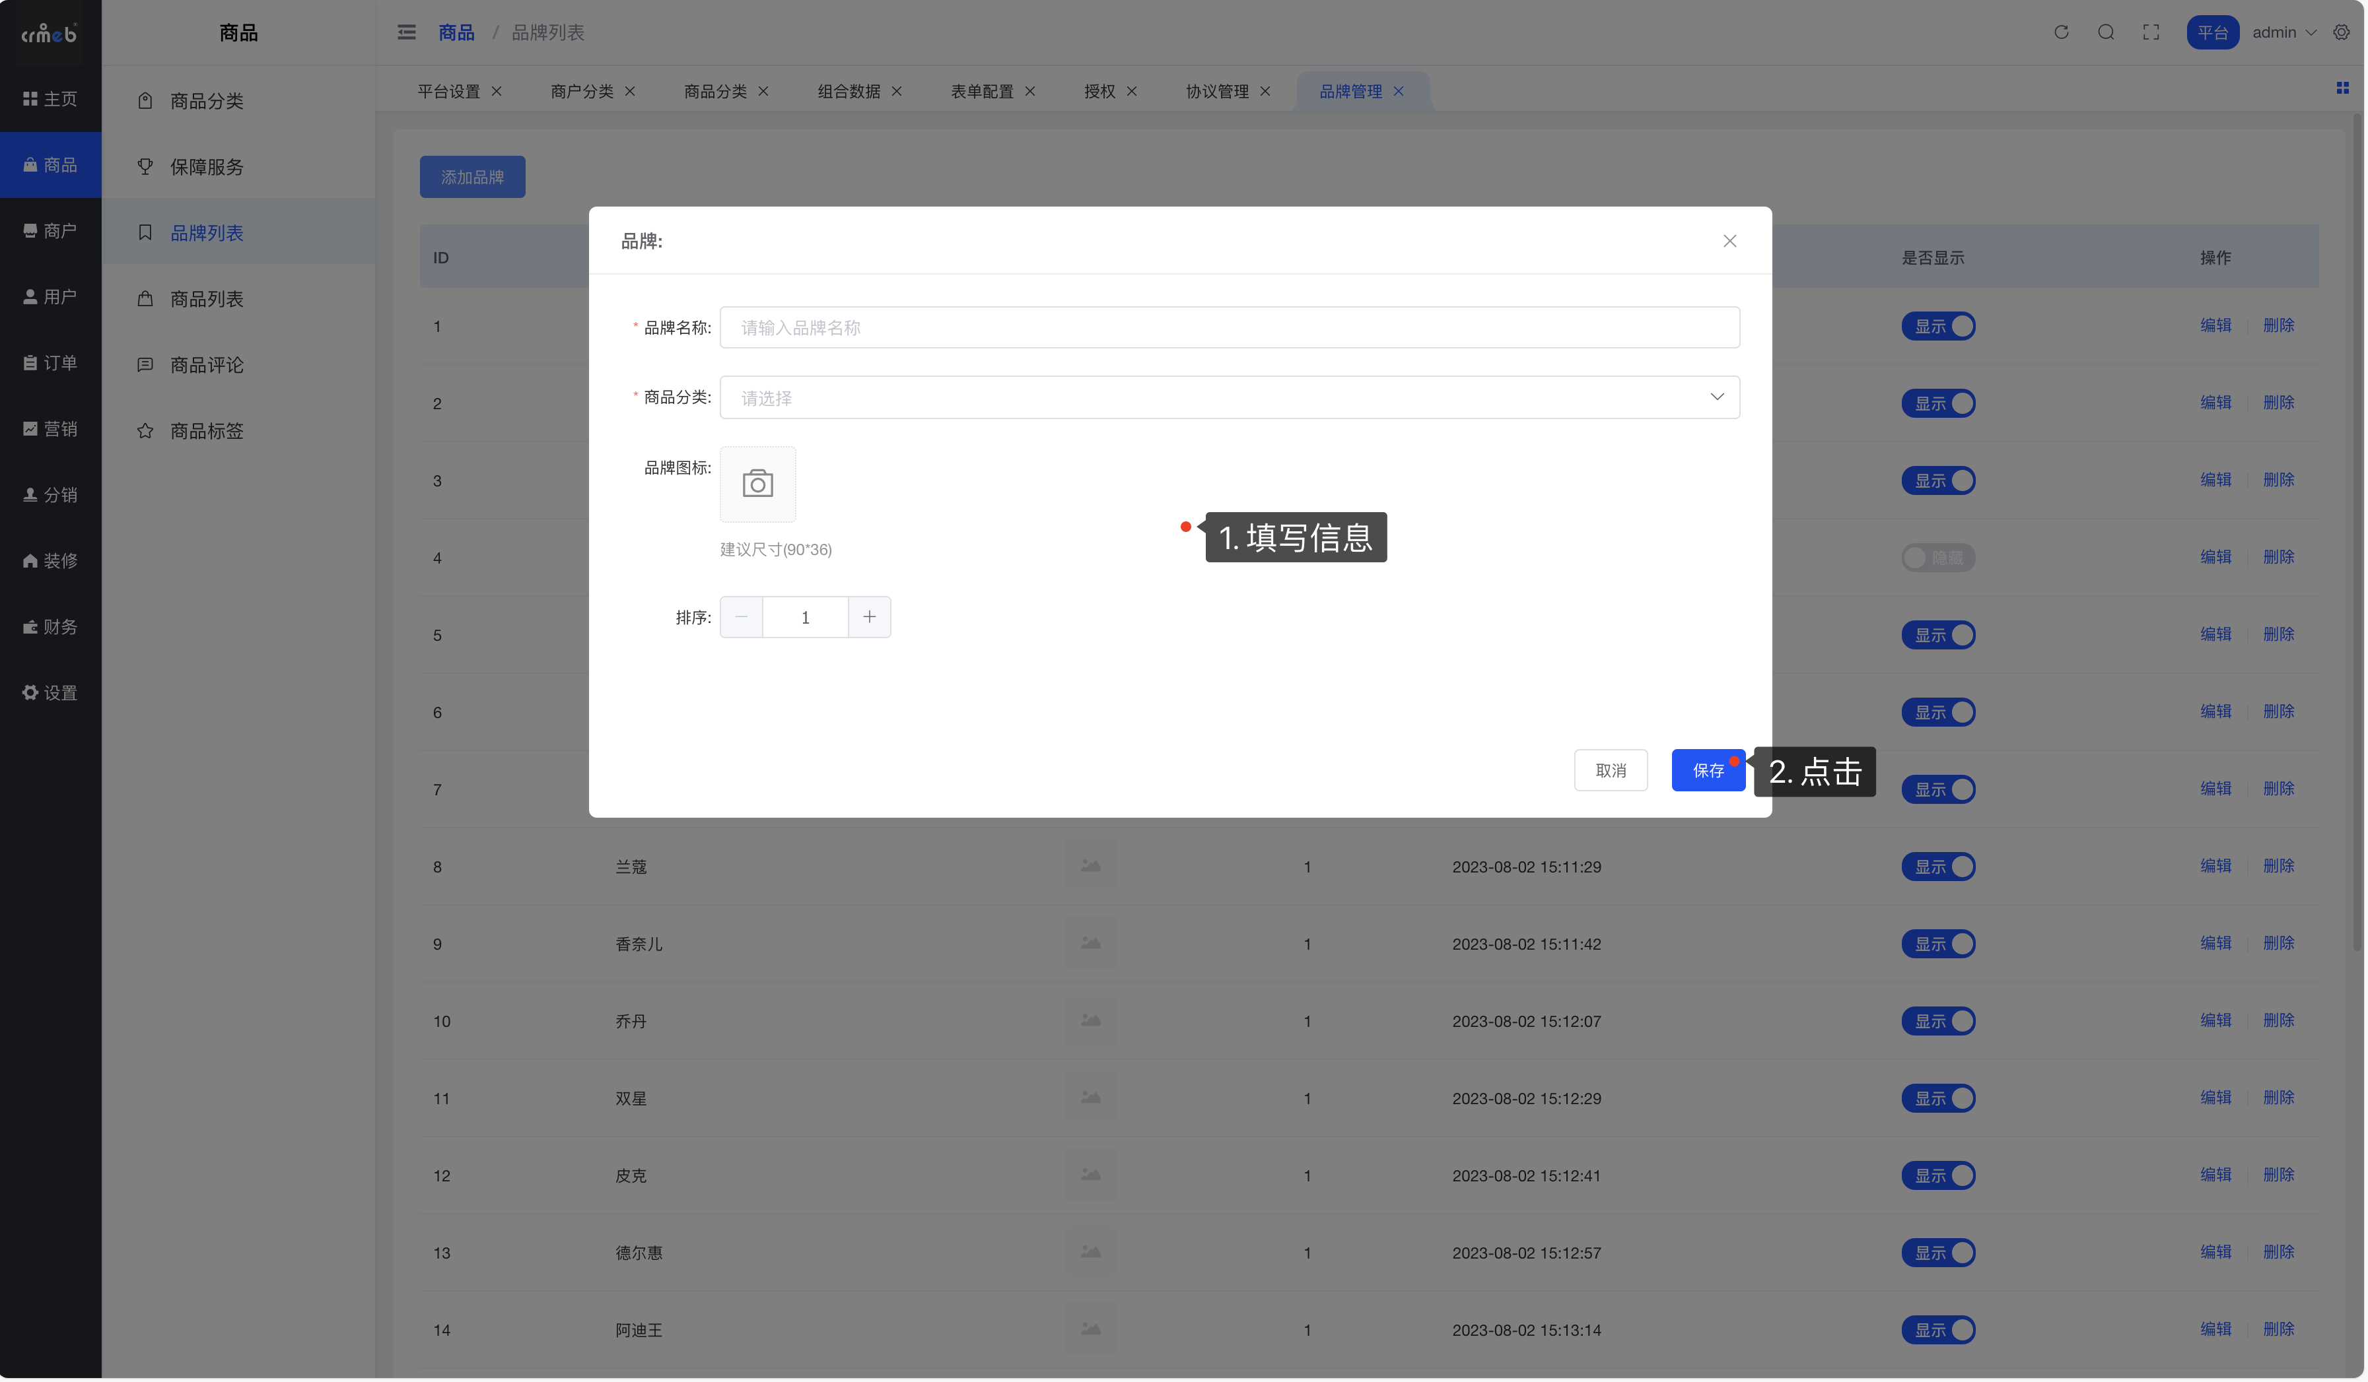Switch to the 协议管理 tab
2368x1382 pixels.
click(x=1217, y=91)
